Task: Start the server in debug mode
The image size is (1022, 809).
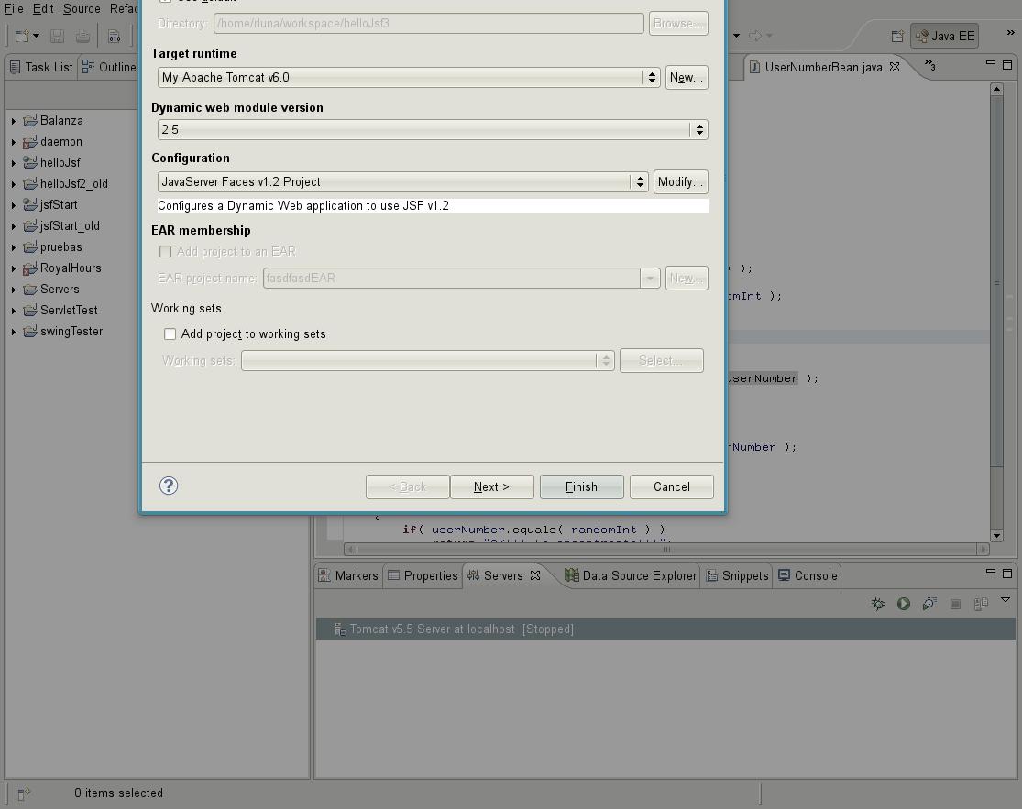Action: (878, 604)
